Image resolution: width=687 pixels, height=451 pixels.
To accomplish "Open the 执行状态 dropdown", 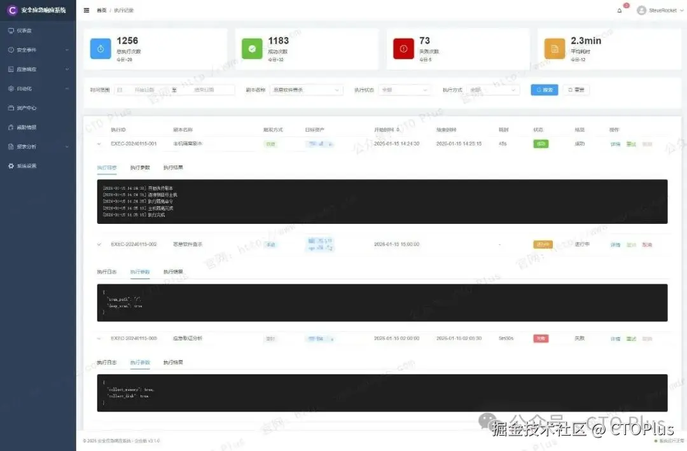I will [405, 90].
